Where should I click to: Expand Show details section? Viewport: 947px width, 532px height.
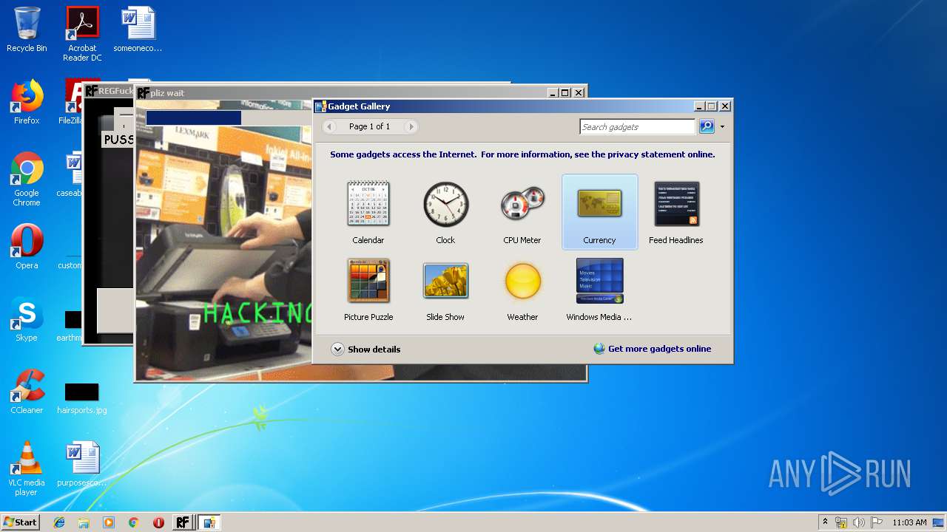(366, 349)
